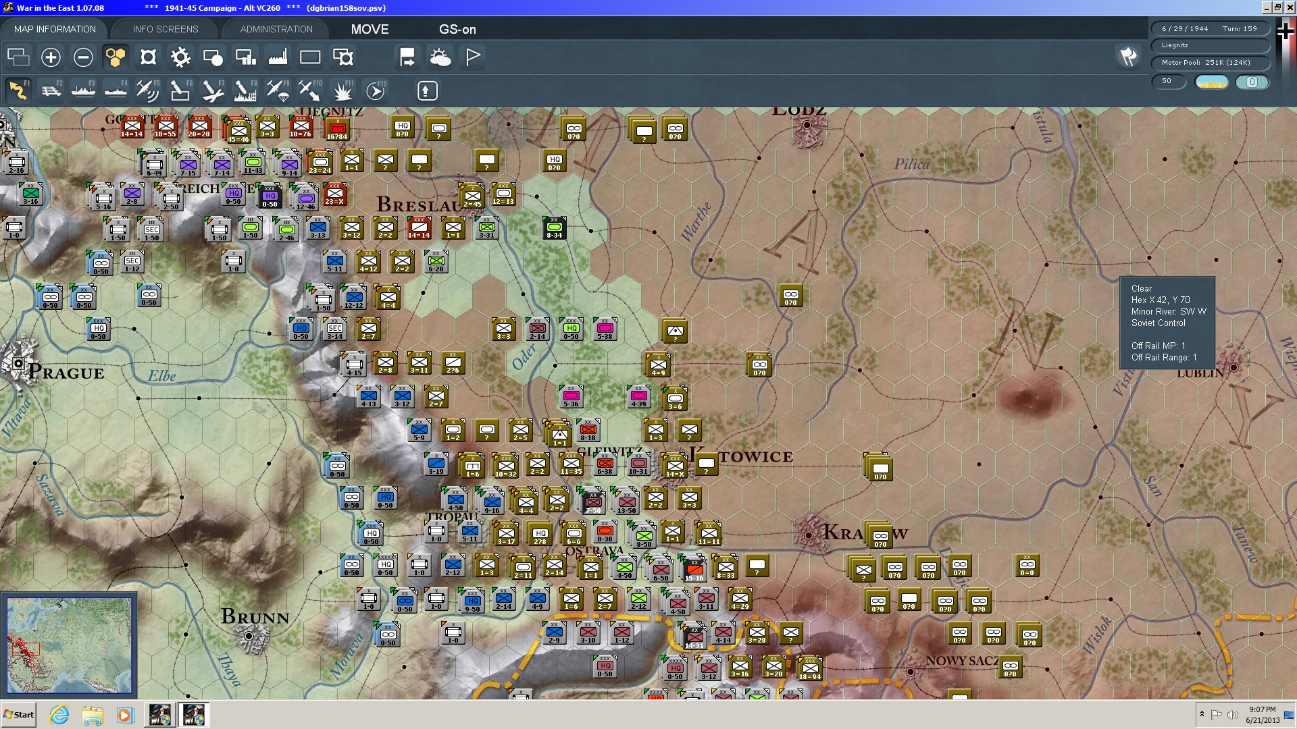The width and height of the screenshot is (1297, 729).
Task: Select the Brunn city hex
Action: (x=249, y=636)
